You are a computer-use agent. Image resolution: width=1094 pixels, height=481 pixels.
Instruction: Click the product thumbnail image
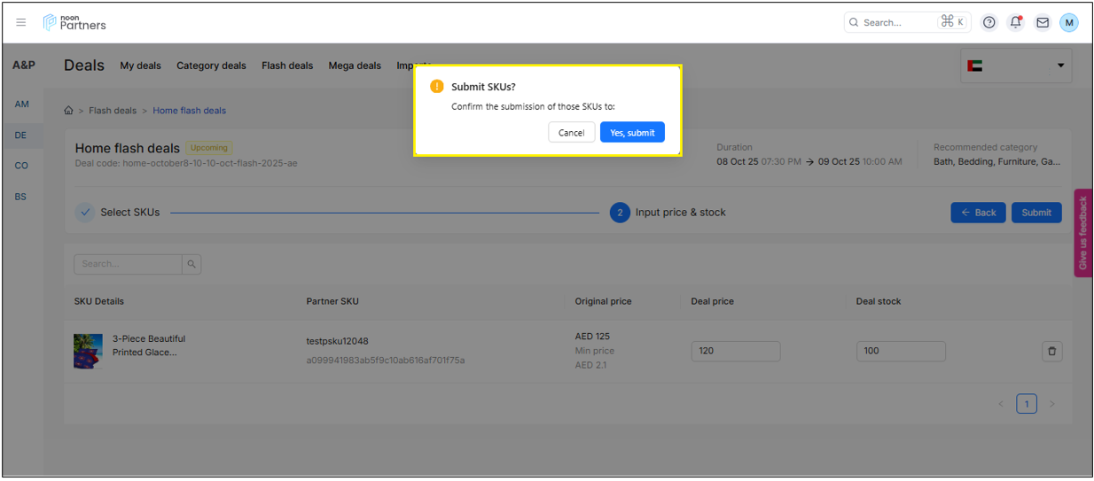tap(88, 351)
